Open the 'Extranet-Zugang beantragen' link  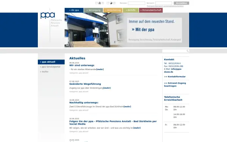pos(175,84)
